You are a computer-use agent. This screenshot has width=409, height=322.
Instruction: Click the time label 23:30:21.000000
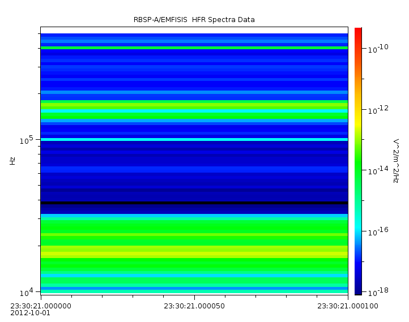(41, 306)
